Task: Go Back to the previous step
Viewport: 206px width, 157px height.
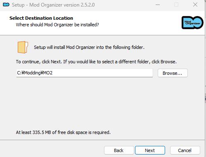Action: (x=119, y=150)
